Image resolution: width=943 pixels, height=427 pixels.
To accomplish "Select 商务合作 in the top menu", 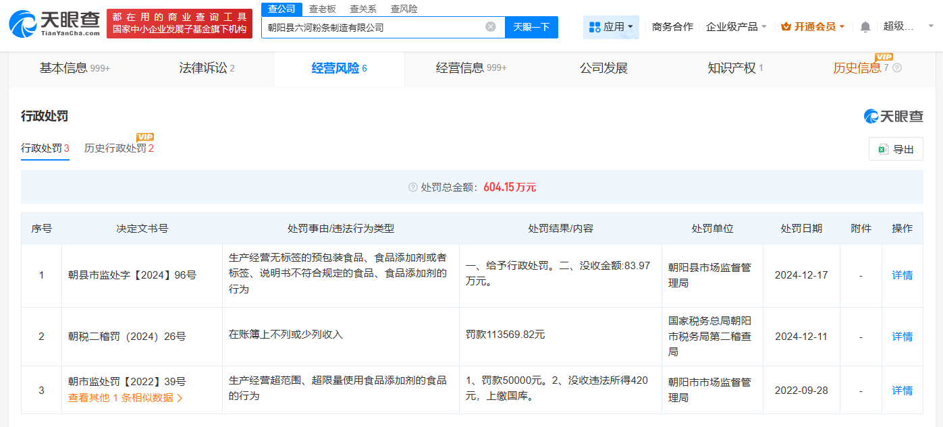I will (x=672, y=26).
